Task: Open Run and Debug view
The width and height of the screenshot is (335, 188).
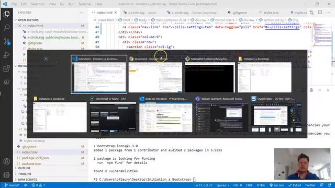Action: coord(6,55)
